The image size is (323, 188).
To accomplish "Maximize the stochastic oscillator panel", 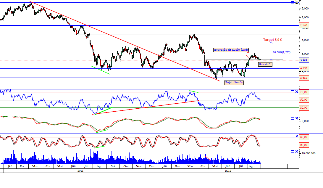I will [292, 136].
